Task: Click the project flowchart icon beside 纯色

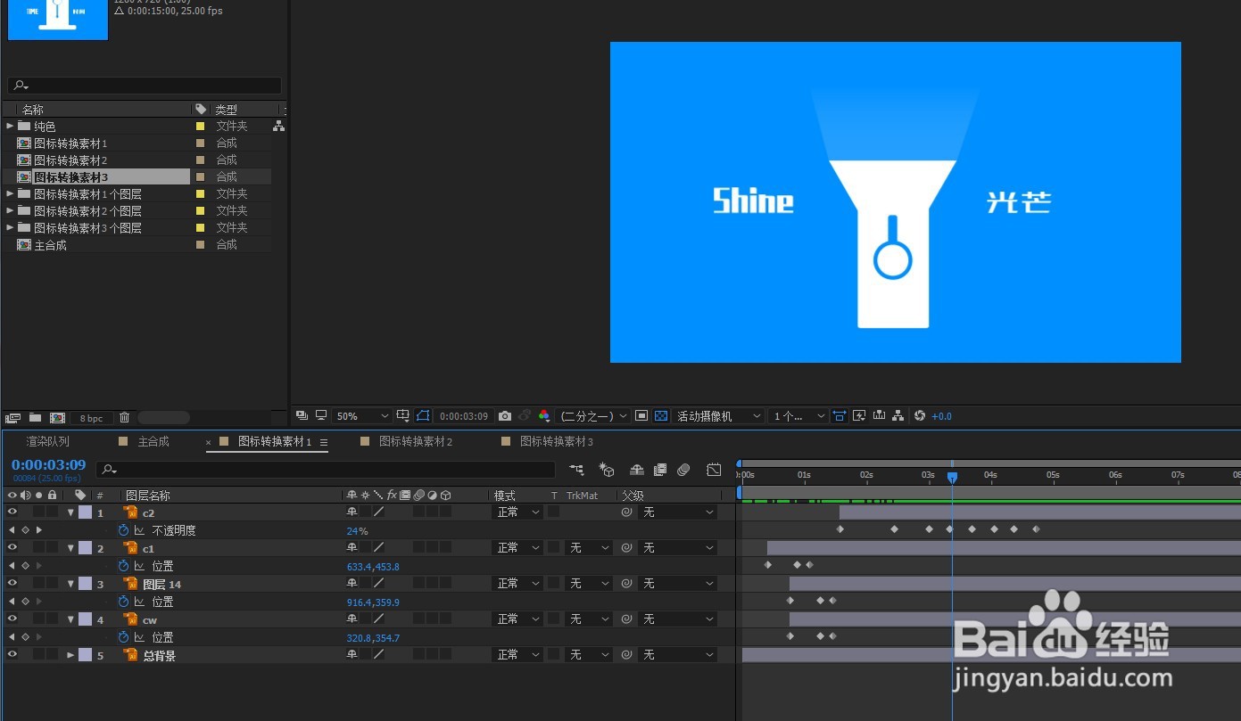Action: [x=278, y=127]
